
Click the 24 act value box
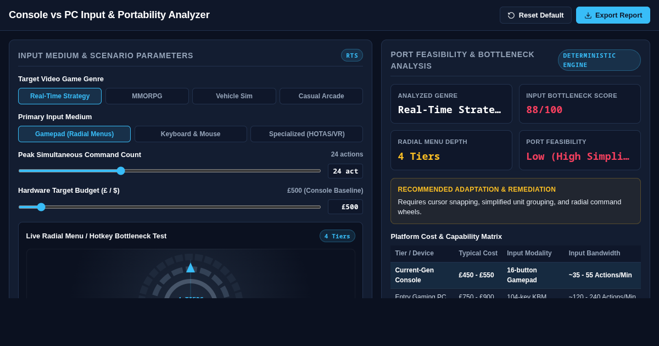(345, 171)
